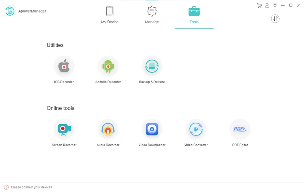Viewport: 304px width, 192px height.
Task: Click the Audio Recorder label
Action: pyautogui.click(x=108, y=145)
